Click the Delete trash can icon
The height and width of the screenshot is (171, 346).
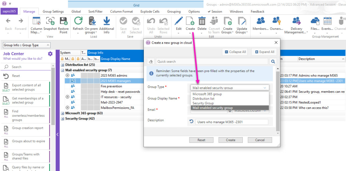point(202,21)
